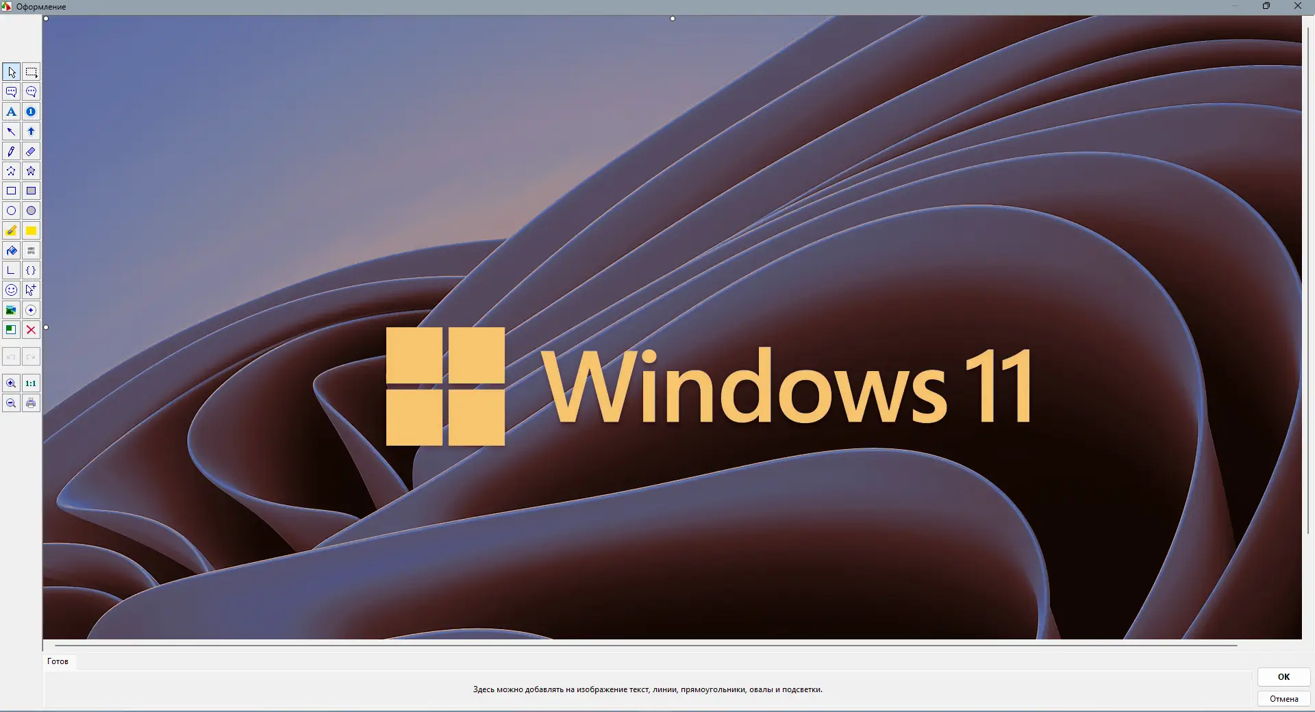Screen dimensions: 1315x712
Task: Choose the dashed rectangle marquee tool
Action: [x=31, y=72]
